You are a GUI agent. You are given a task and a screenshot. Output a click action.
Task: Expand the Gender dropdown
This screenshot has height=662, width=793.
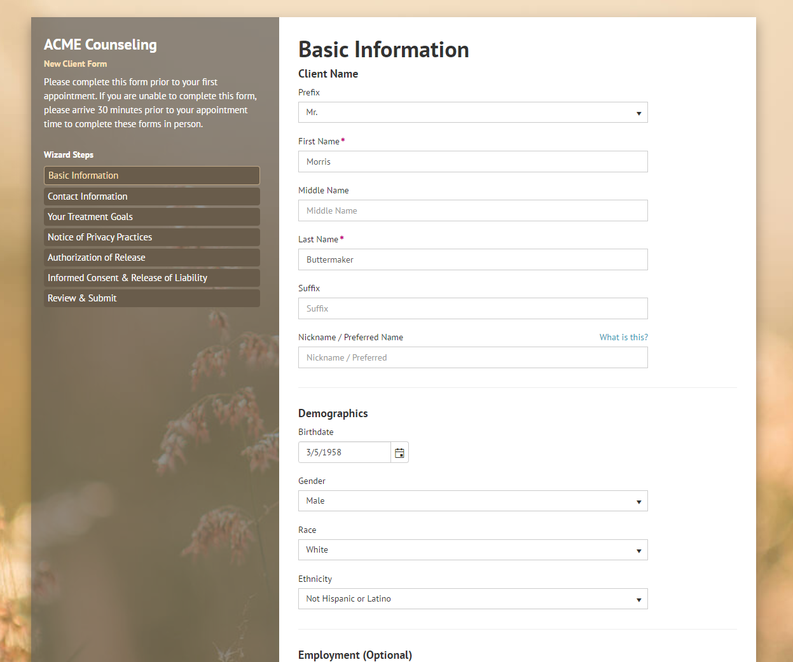coord(472,501)
